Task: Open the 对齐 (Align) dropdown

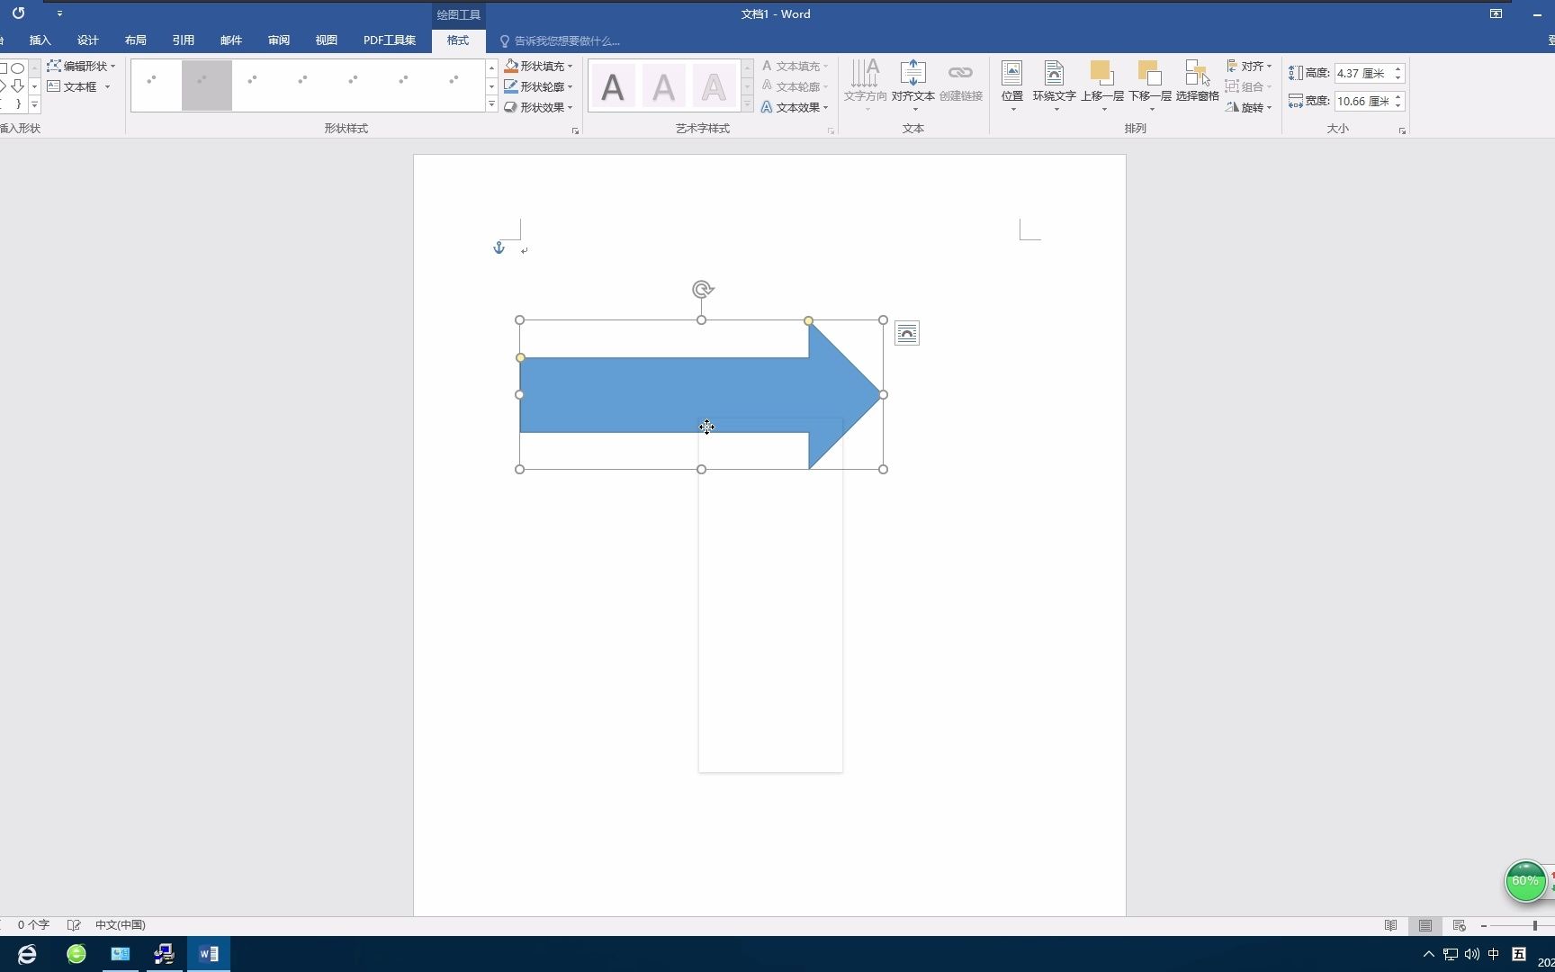Action: (x=1249, y=66)
